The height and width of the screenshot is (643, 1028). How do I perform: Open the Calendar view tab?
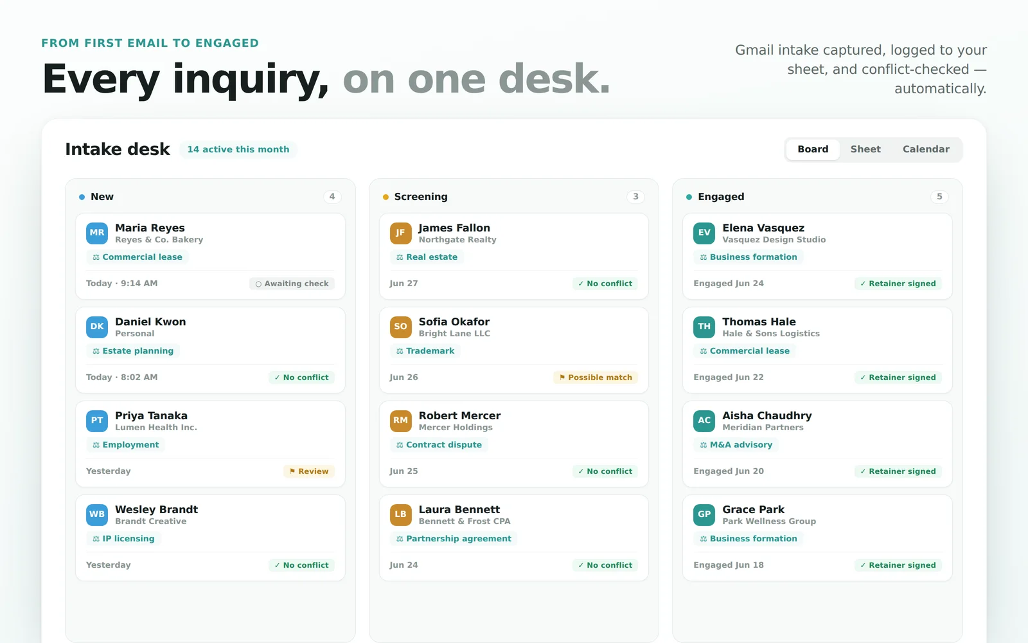926,149
